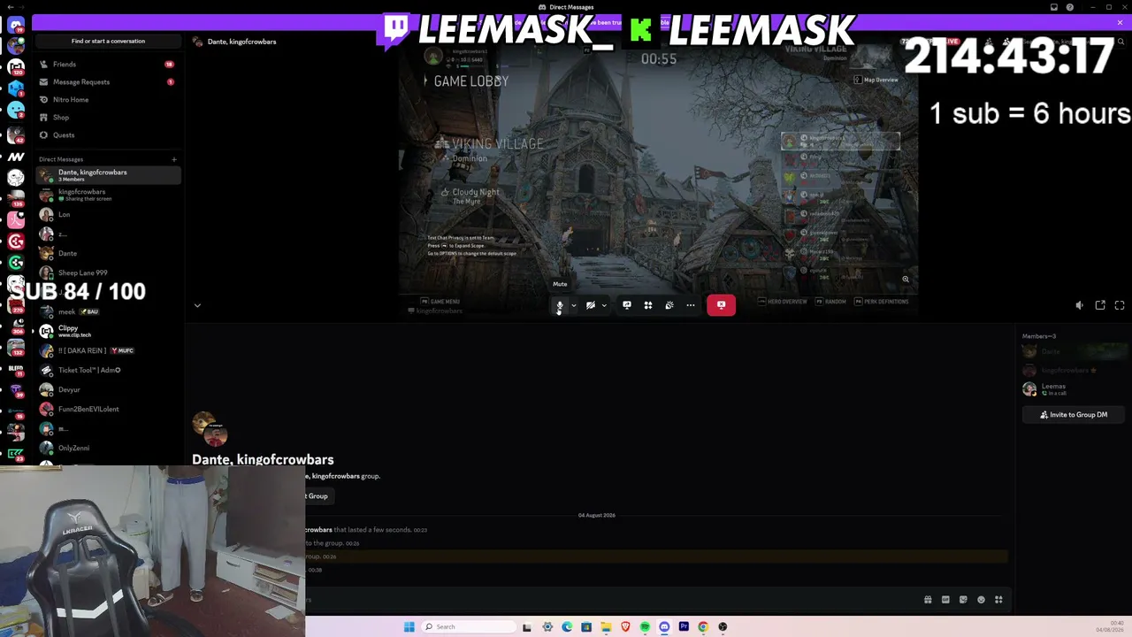
Task: Open Quests page
Action: [108, 135]
